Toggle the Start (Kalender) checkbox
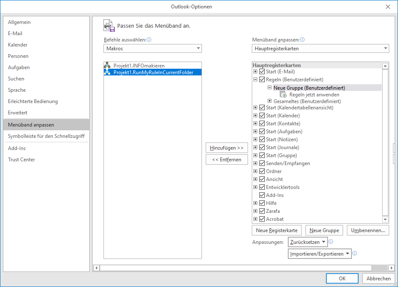Viewport: 398px width, 287px height. point(262,116)
